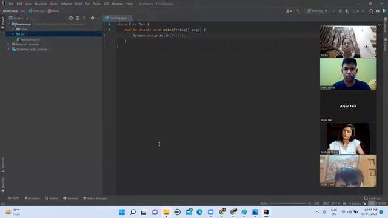This screenshot has height=218, width=388.
Task: Open the Code menu
Action: point(54,4)
